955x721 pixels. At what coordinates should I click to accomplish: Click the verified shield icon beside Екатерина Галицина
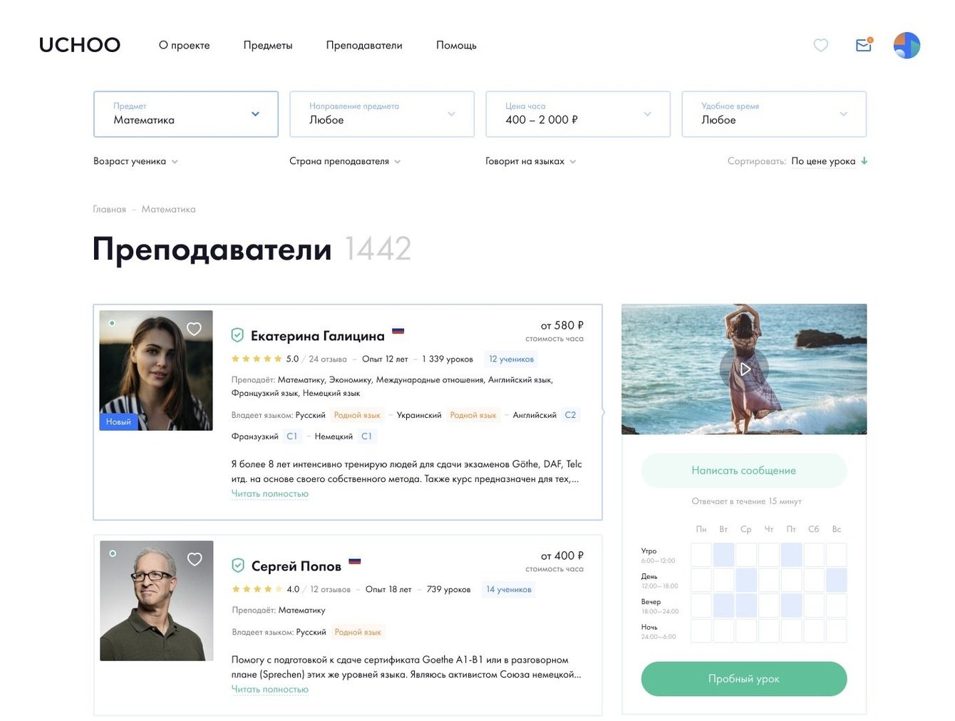(238, 335)
